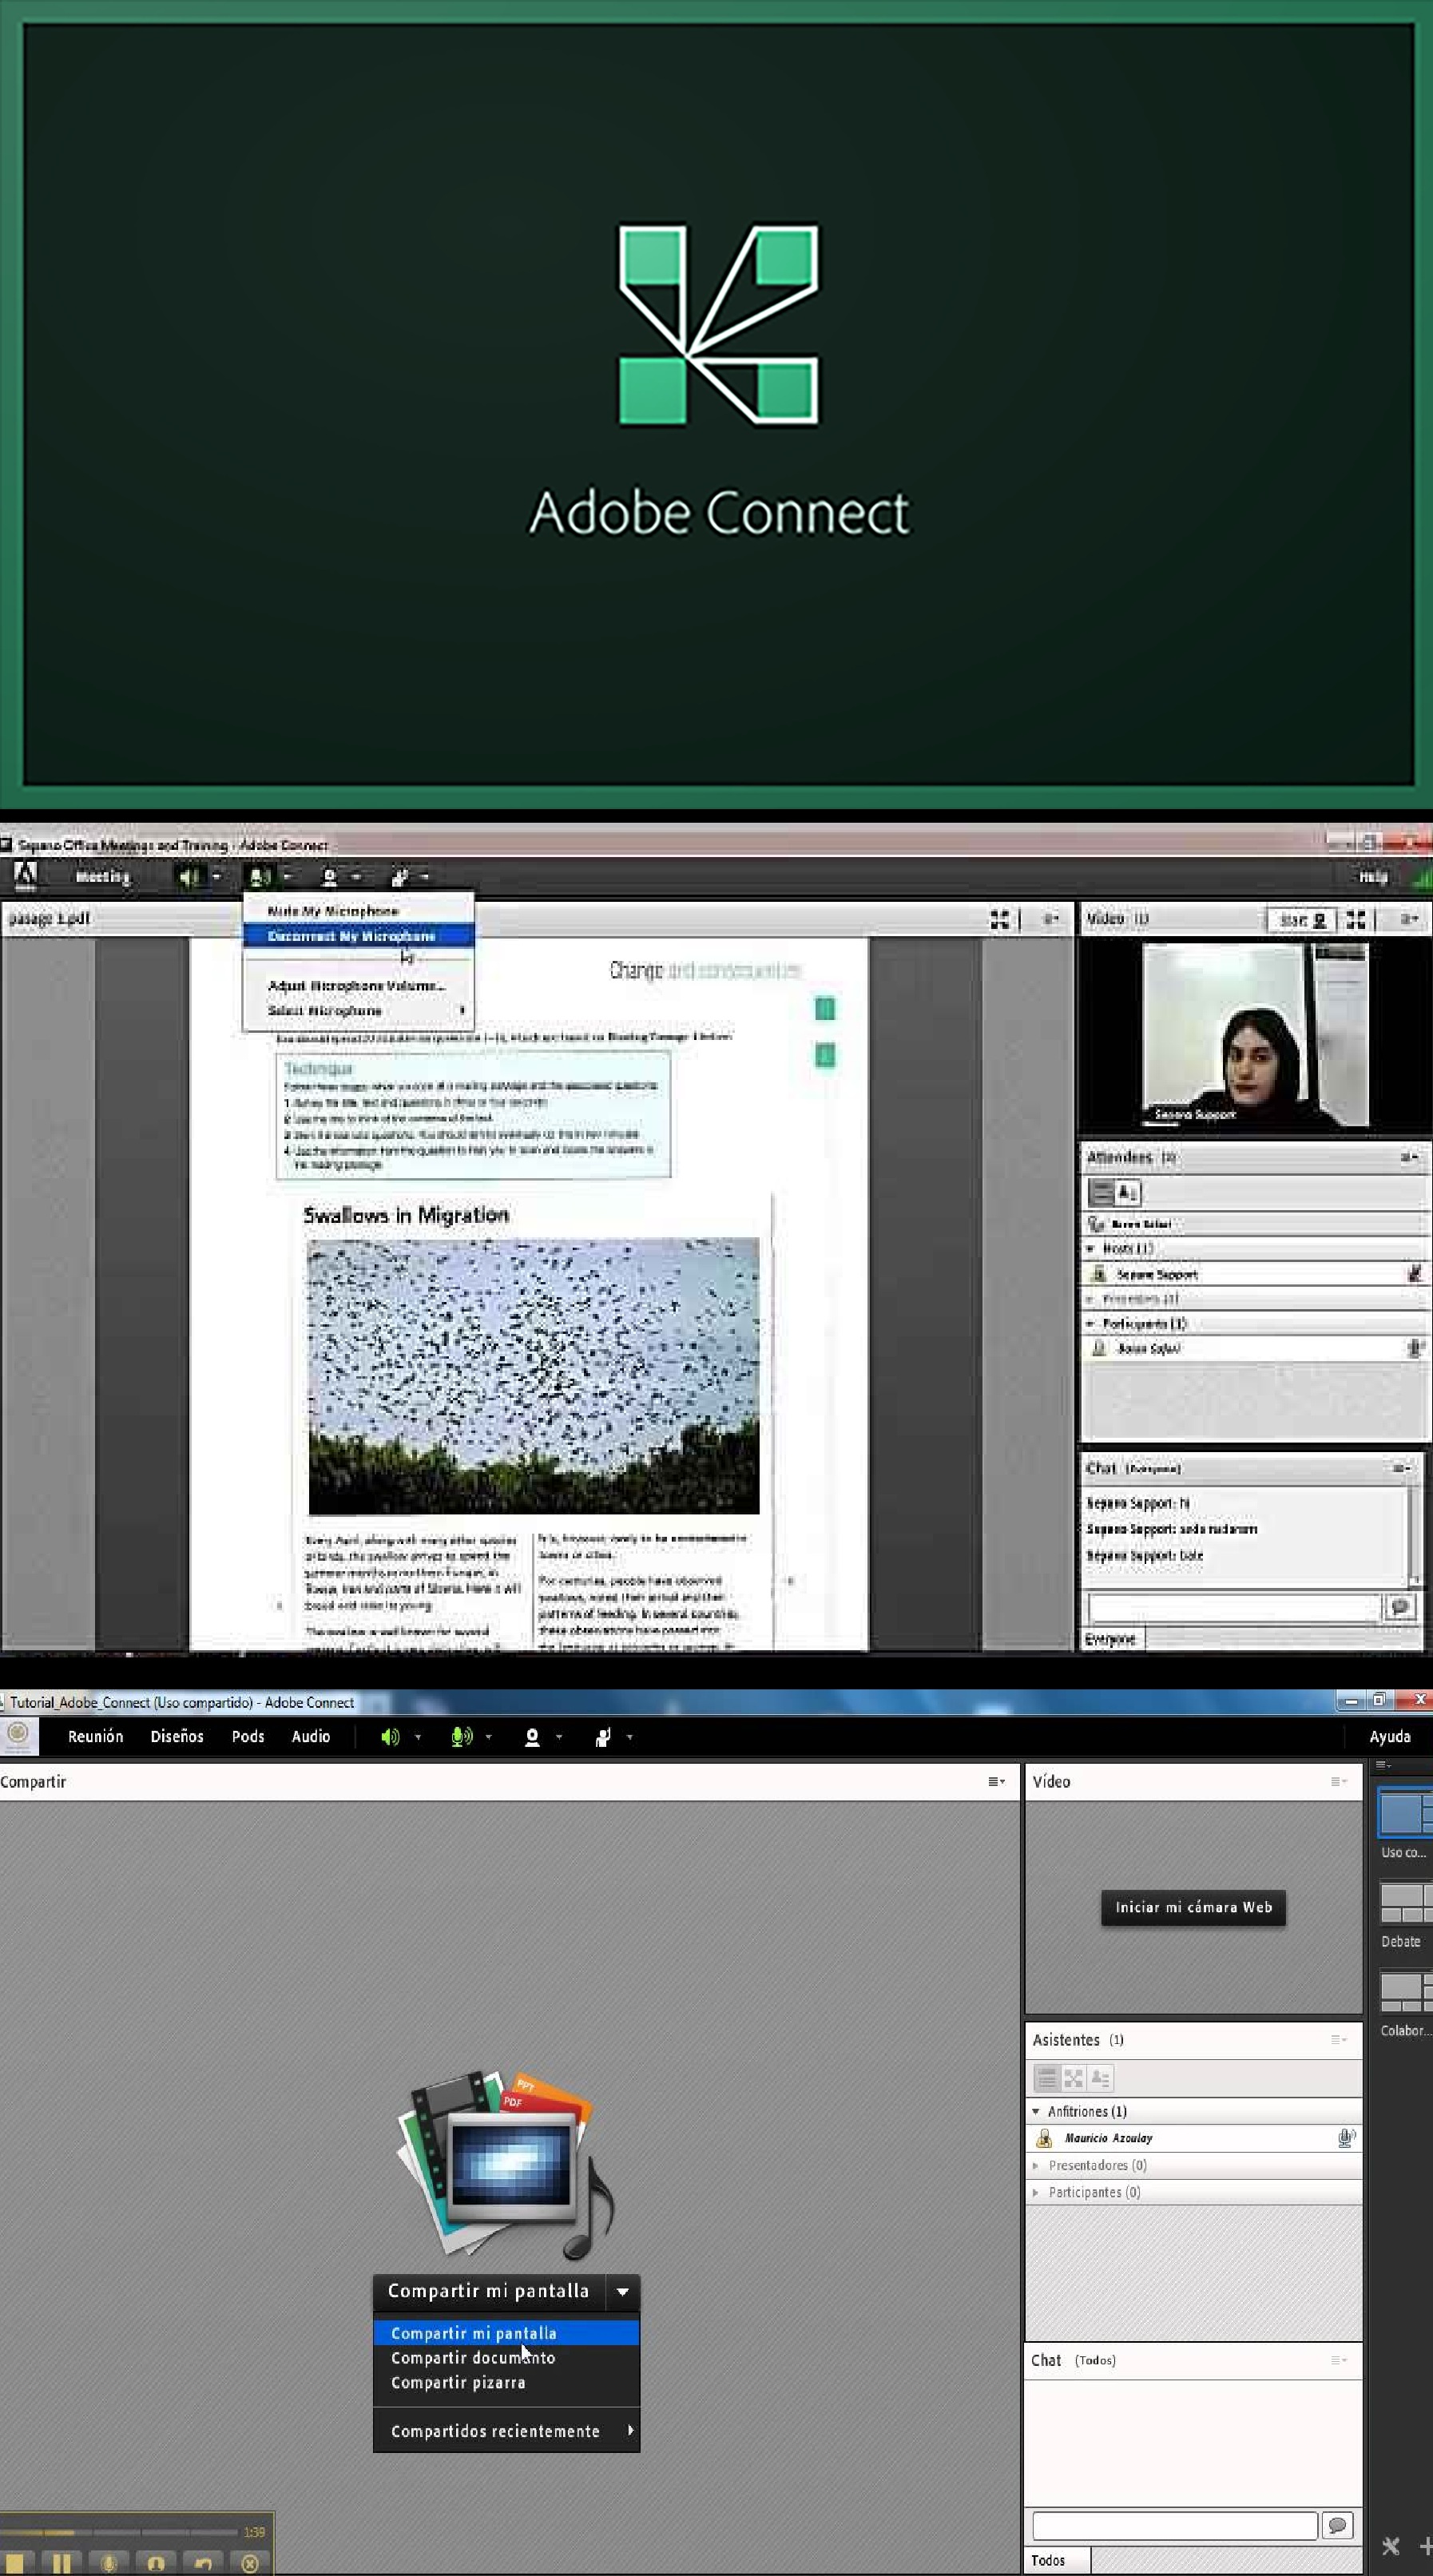Image resolution: width=1433 pixels, height=2576 pixels.
Task: Pause playback in the recording control bar
Action: click(x=61, y=2563)
